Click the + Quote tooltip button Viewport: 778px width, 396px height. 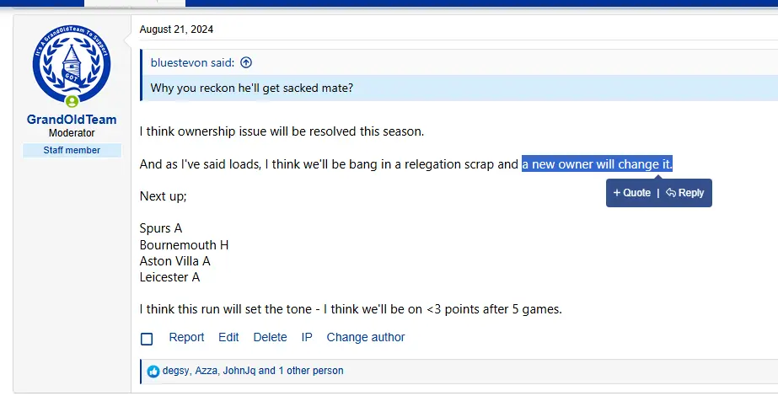[x=632, y=193]
